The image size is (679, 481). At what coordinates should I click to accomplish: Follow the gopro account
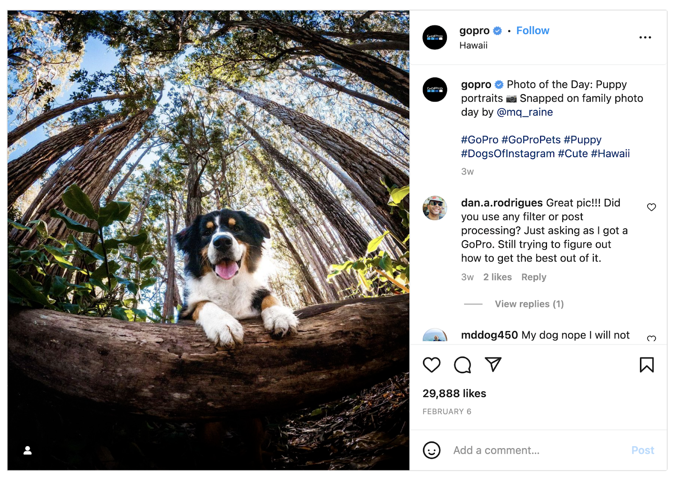click(532, 30)
